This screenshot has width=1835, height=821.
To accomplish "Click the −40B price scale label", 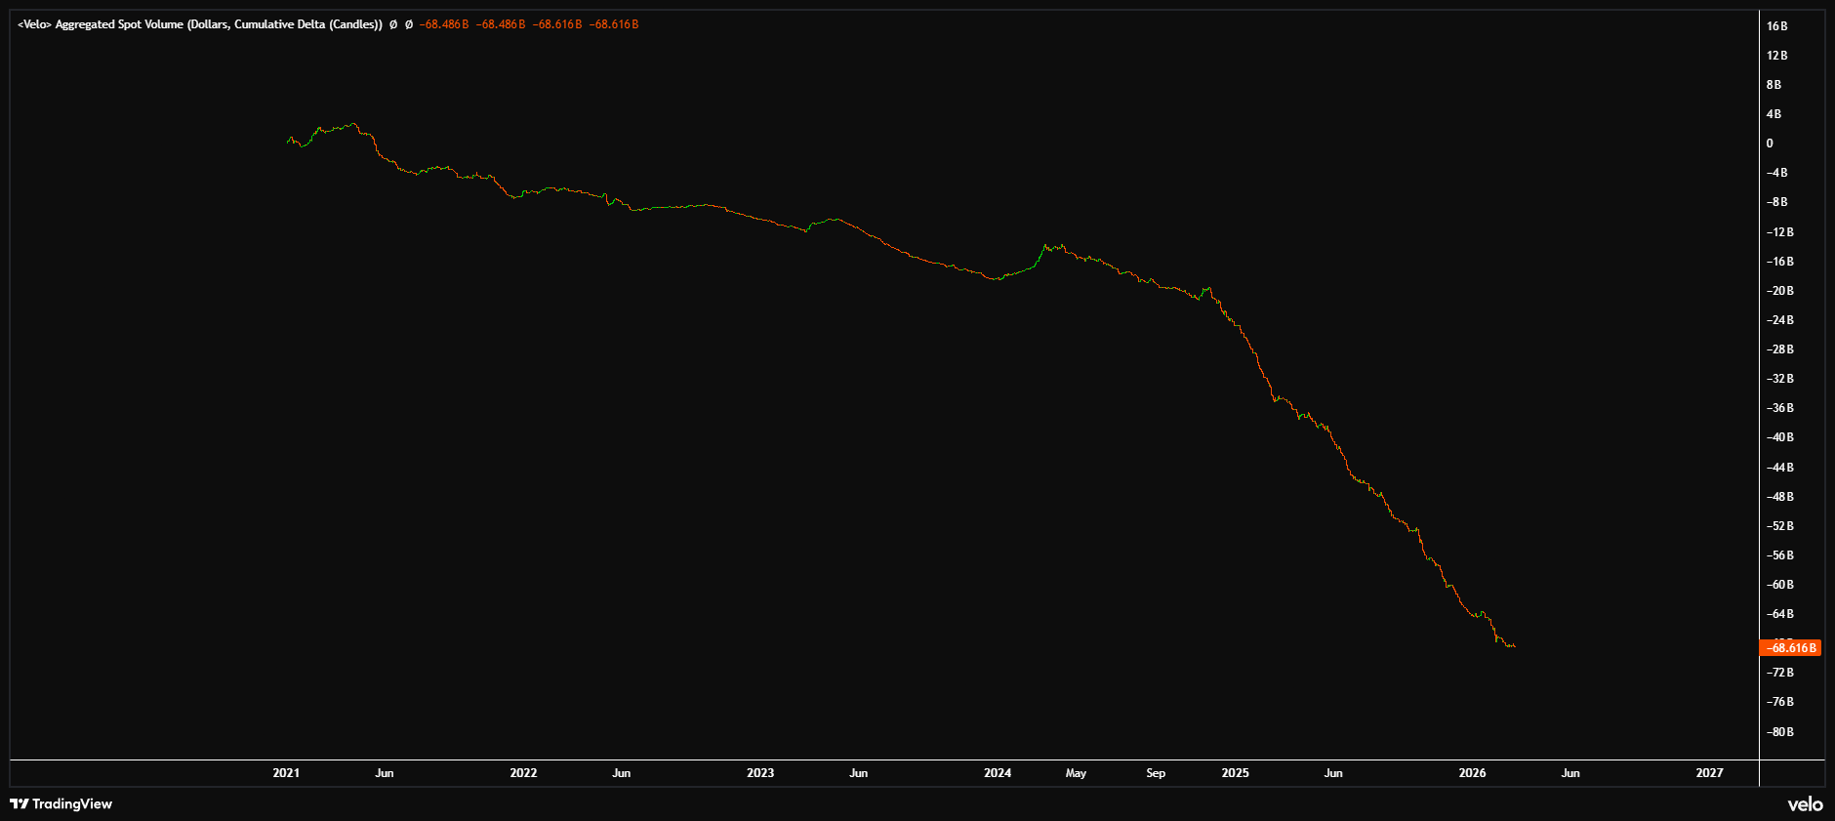I will pyautogui.click(x=1779, y=437).
